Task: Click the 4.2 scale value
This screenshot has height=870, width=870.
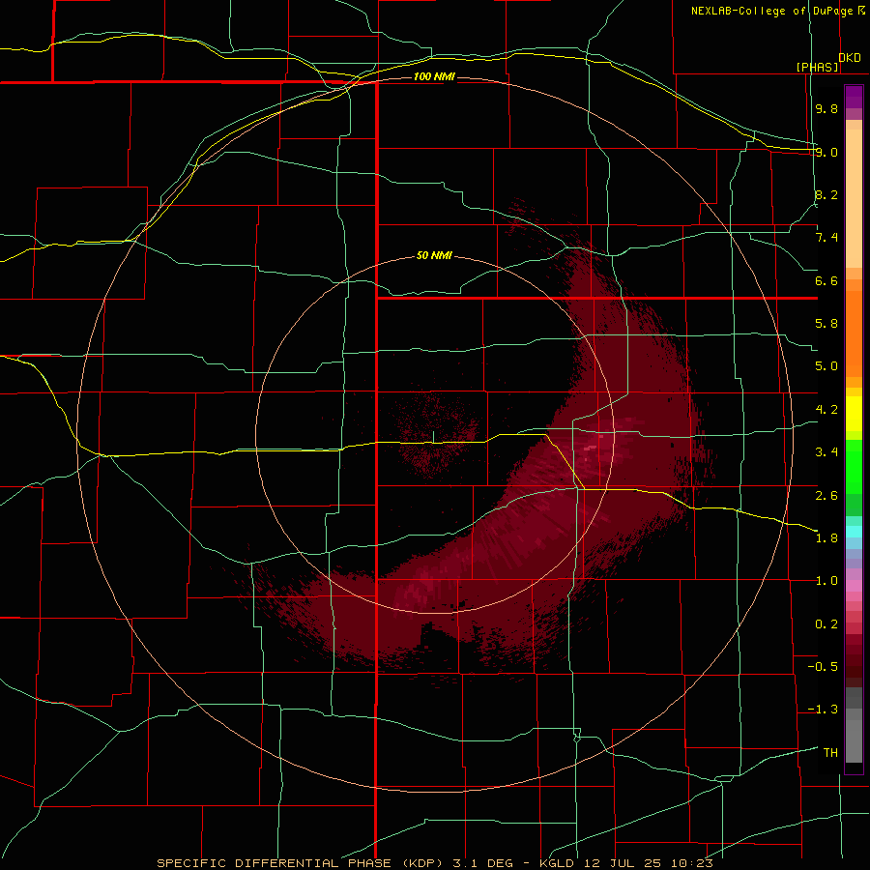Action: (x=826, y=410)
